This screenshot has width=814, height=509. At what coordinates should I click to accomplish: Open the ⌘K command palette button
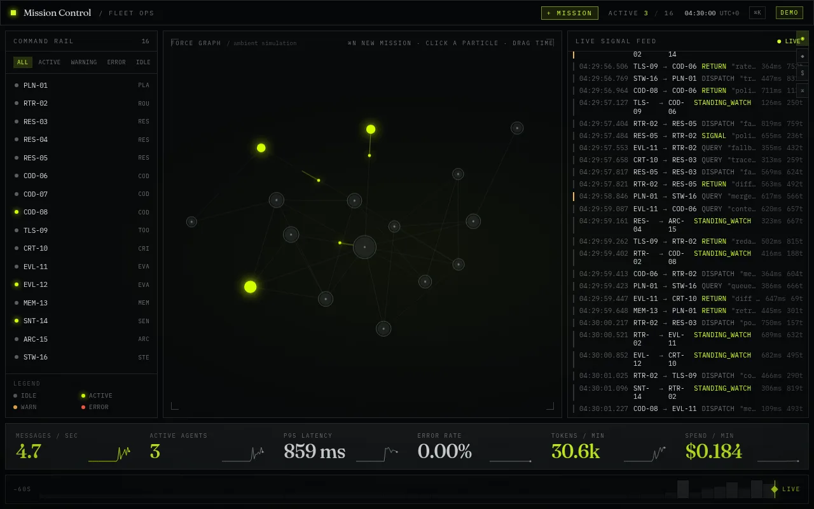coord(757,13)
